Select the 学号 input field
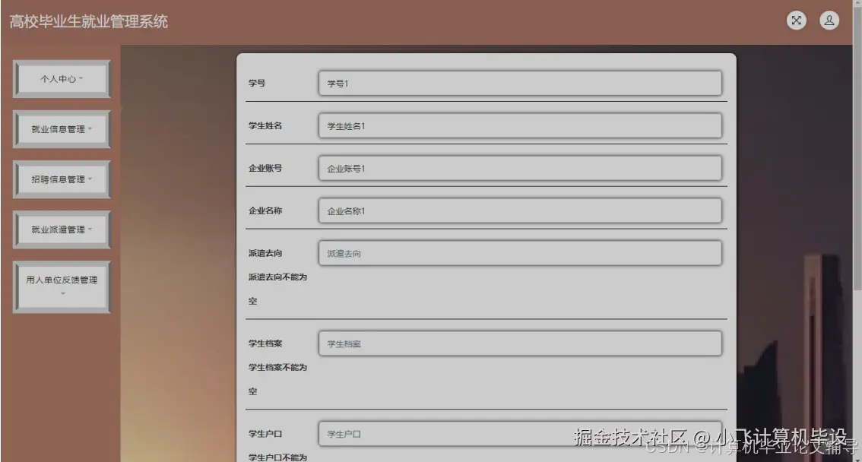862x462 pixels. [x=519, y=83]
